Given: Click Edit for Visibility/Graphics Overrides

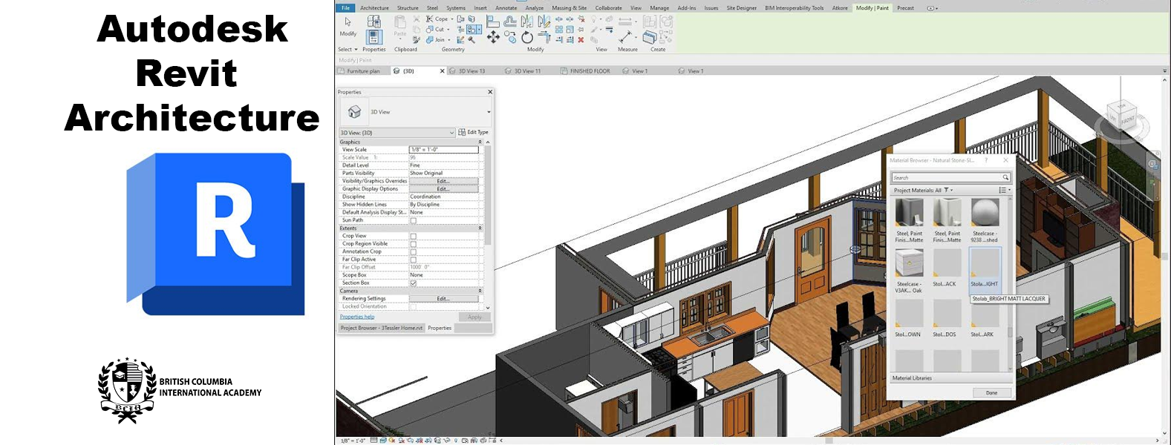Looking at the screenshot, I should (443, 181).
